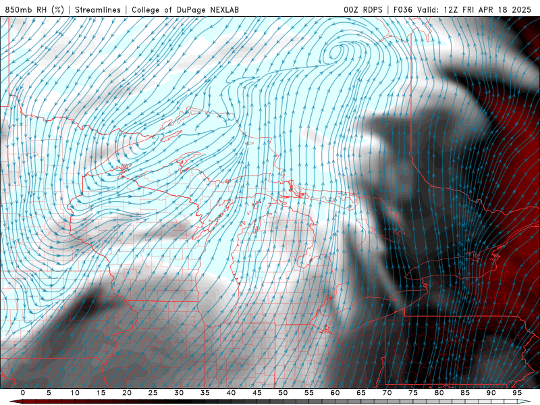The height and width of the screenshot is (405, 540).
Task: Click the 30 value on the color scale
Action: pyautogui.click(x=179, y=393)
